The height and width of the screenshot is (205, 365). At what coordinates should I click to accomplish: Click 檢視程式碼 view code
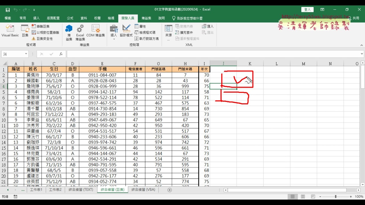pyautogui.click(x=145, y=32)
